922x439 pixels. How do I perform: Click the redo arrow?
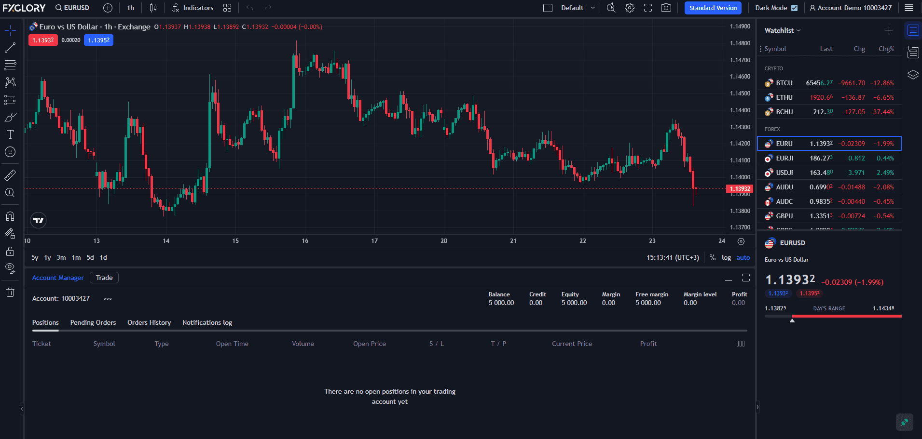268,8
